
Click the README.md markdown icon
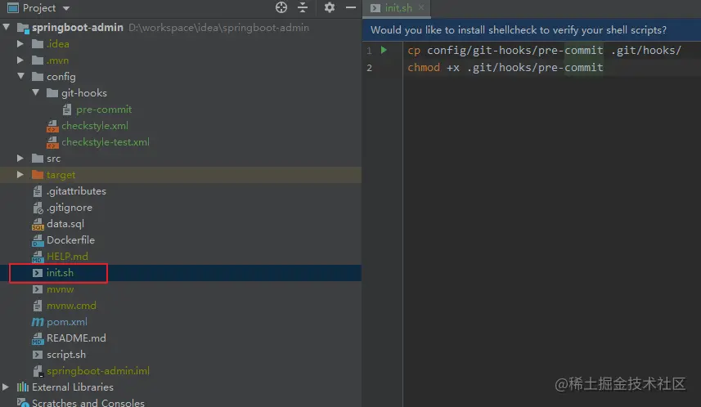[38, 338]
